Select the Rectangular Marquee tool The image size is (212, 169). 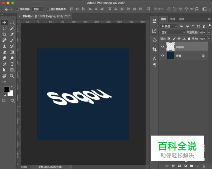tap(12, 22)
